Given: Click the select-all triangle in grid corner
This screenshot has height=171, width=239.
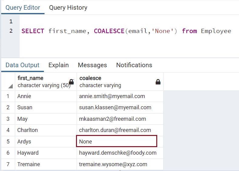Looking at the screenshot, I should coord(11,87).
